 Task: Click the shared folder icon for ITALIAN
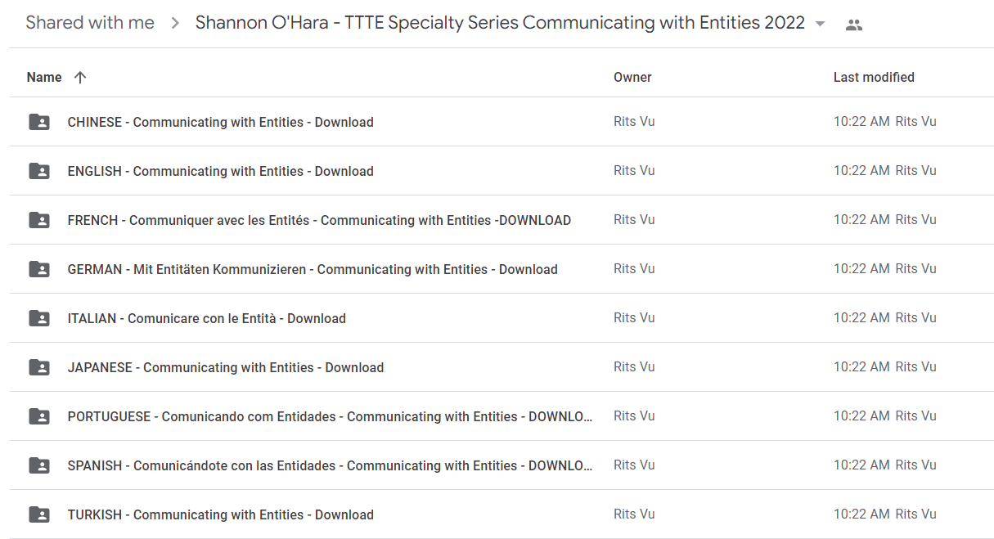click(39, 318)
